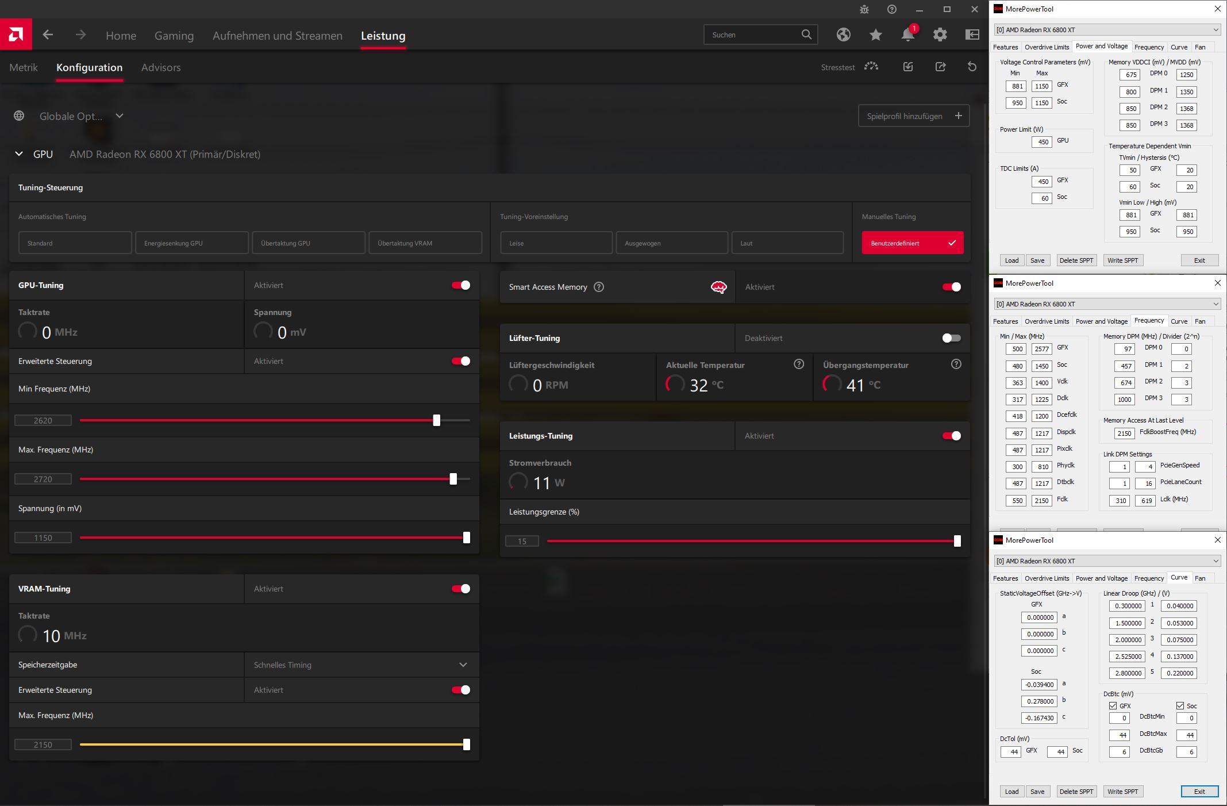The width and height of the screenshot is (1227, 806).
Task: Uncheck DcBtc Soc checkbox
Action: (x=1180, y=705)
